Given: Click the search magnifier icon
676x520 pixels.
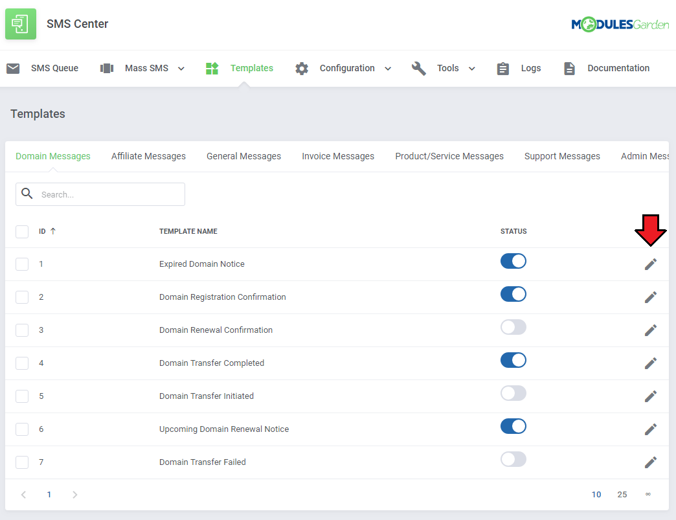Looking at the screenshot, I should pyautogui.click(x=27, y=194).
